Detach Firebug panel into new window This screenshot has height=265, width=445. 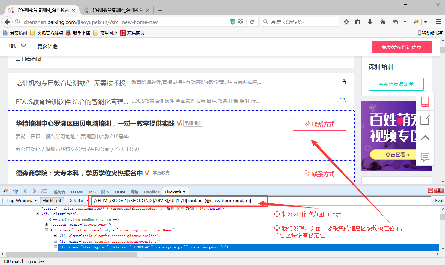[436, 191]
